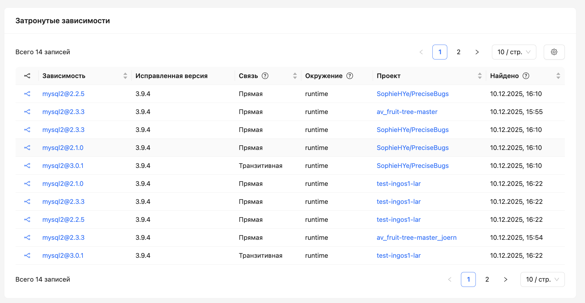This screenshot has height=303, width=585.
Task: Open the test-ingos1-lar project link
Action: coord(399,183)
